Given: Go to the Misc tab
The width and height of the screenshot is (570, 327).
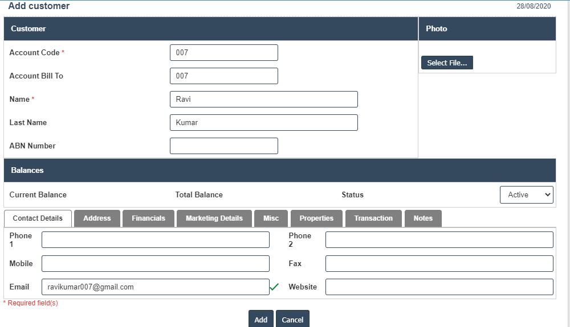Looking at the screenshot, I should pos(271,218).
